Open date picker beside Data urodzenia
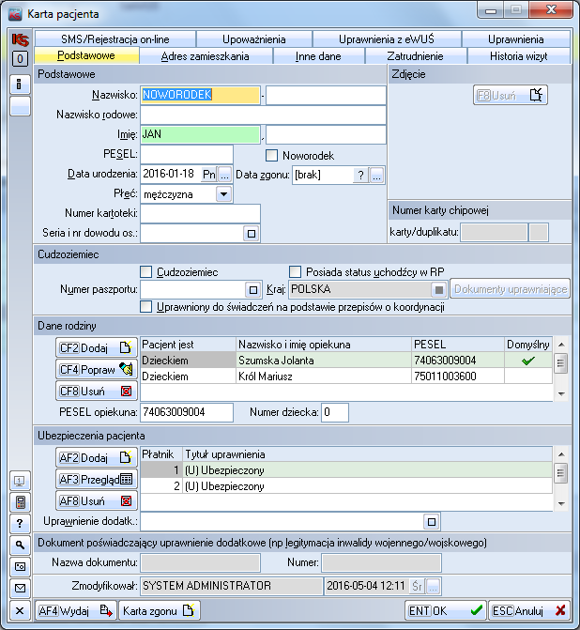Image resolution: width=580 pixels, height=630 pixels. [x=224, y=175]
